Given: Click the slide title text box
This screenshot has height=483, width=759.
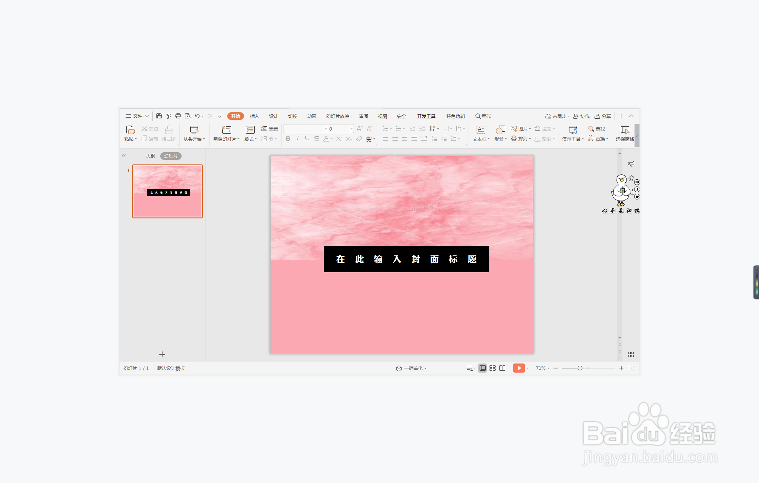Looking at the screenshot, I should pos(406,259).
